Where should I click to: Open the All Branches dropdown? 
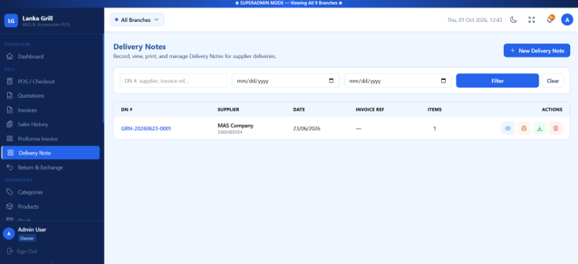(137, 20)
